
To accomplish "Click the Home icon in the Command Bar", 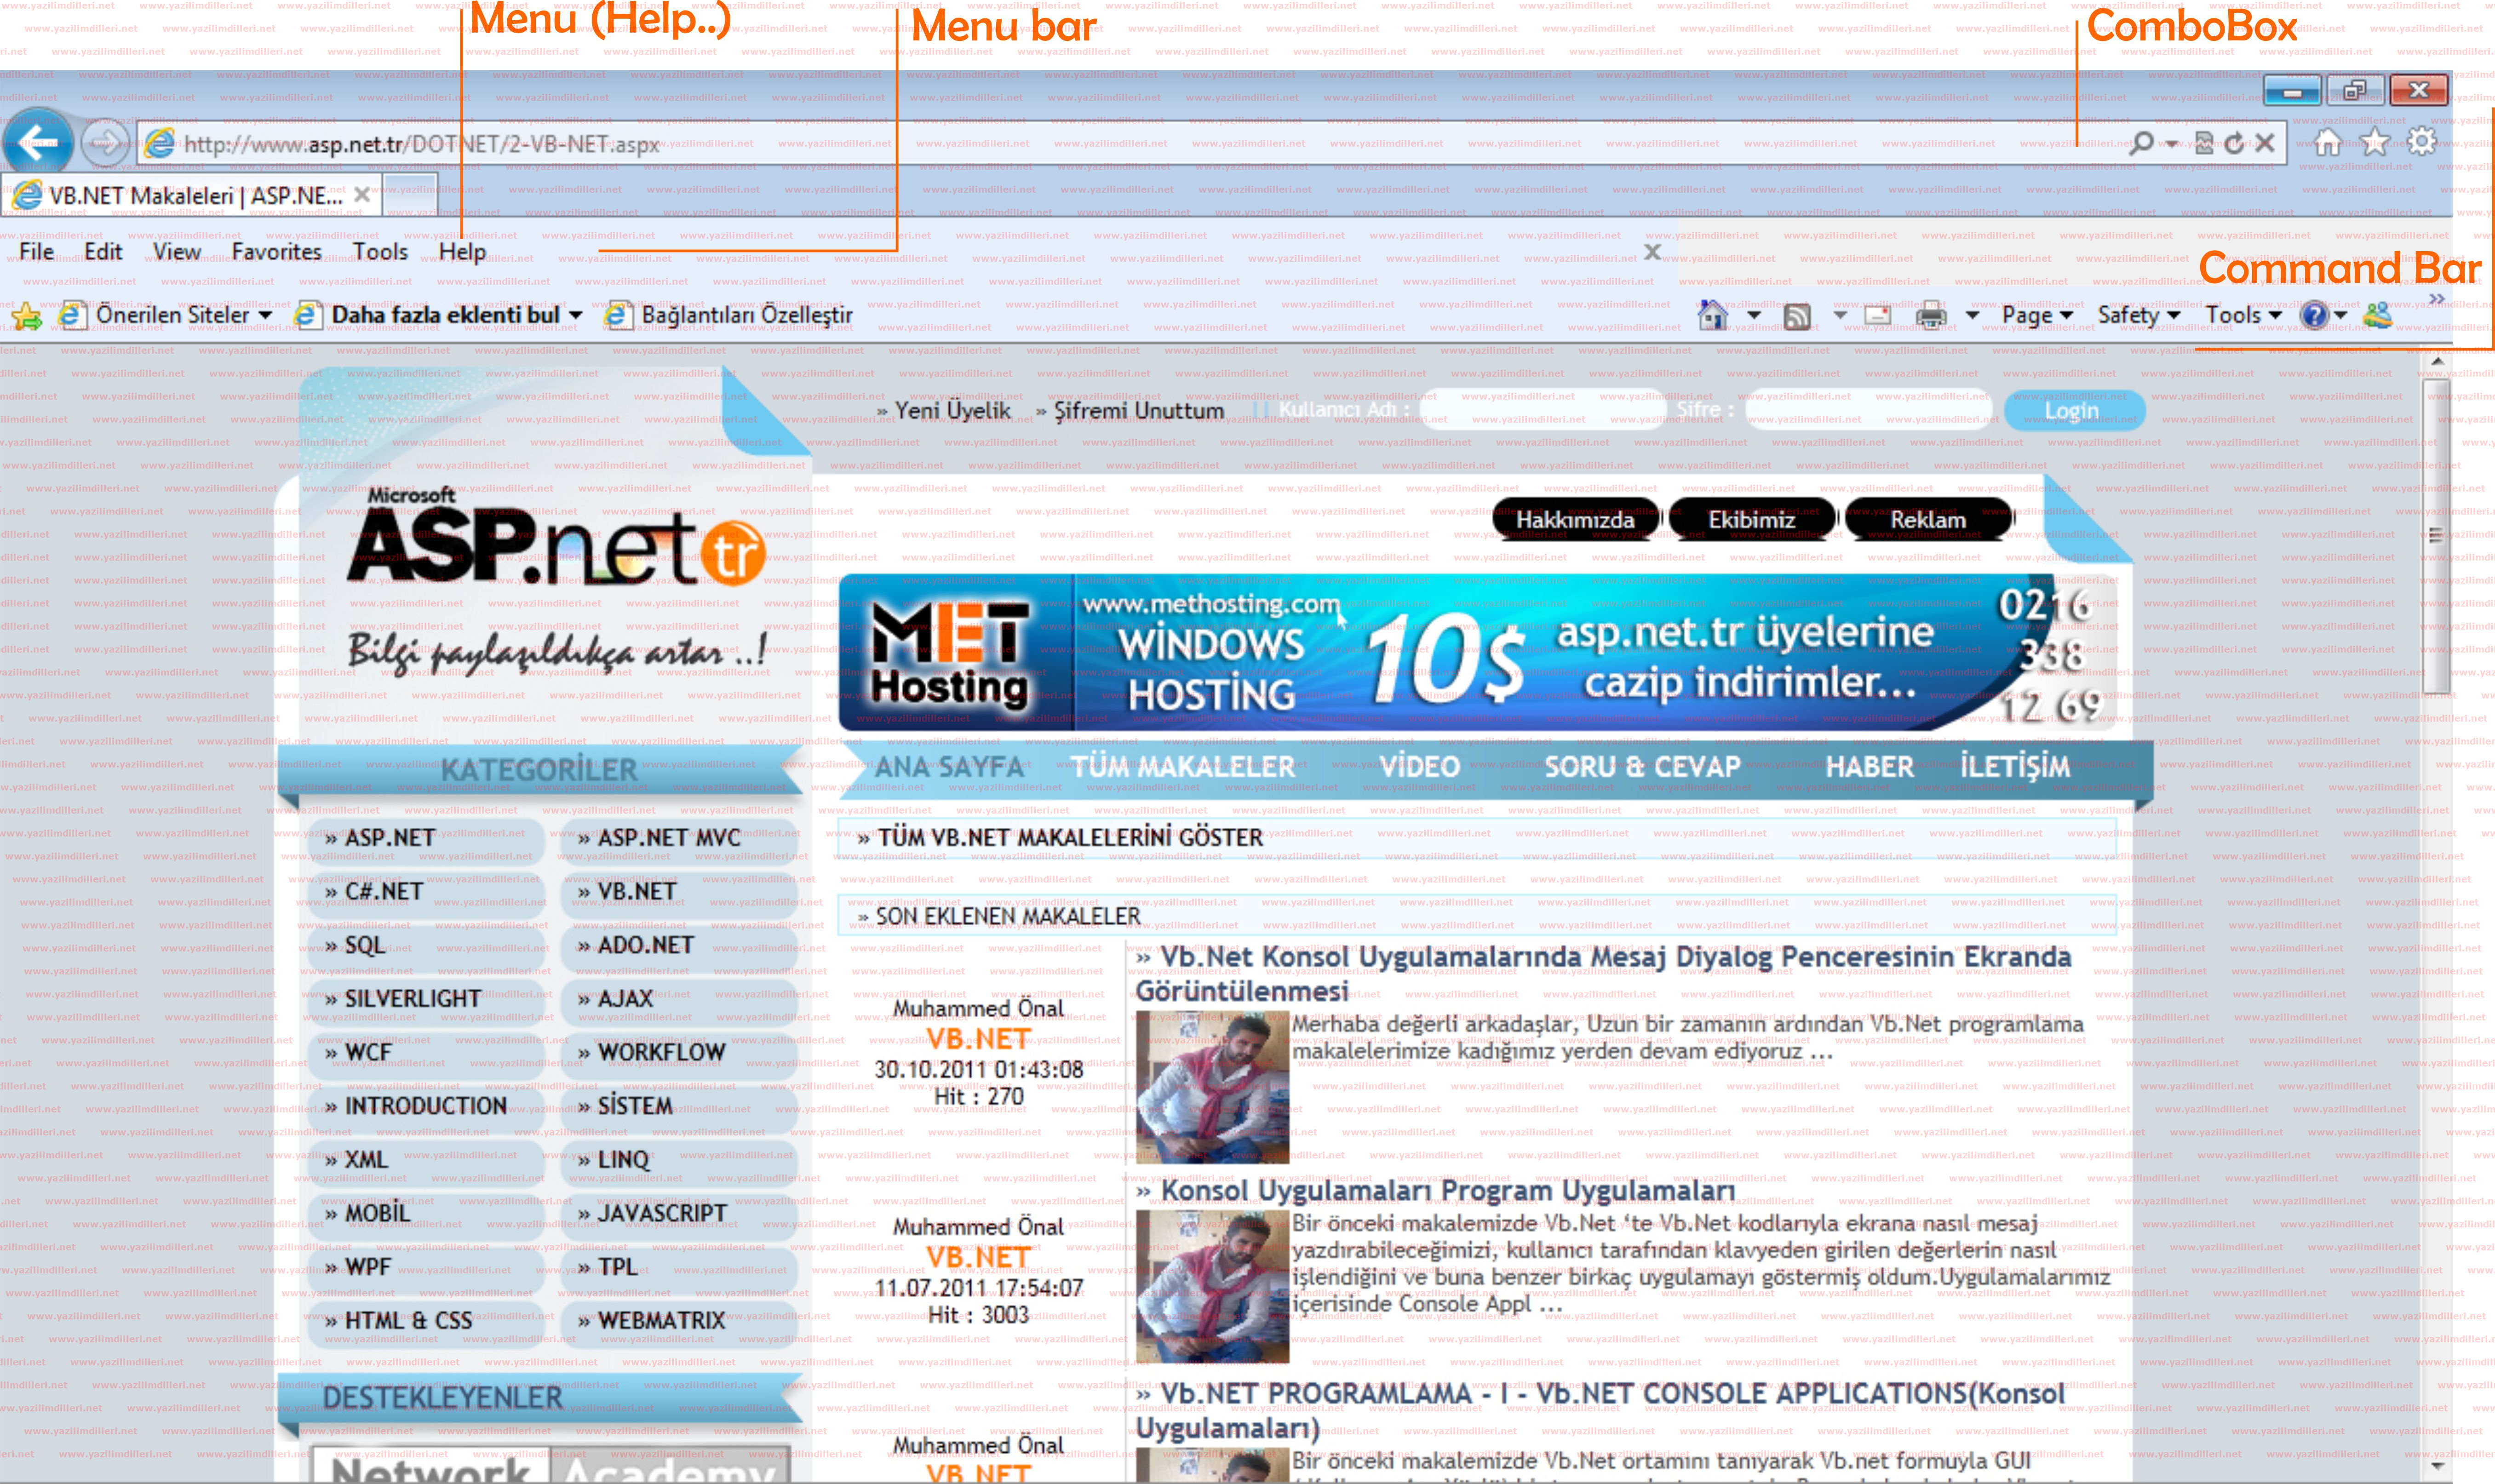I will (x=1713, y=315).
